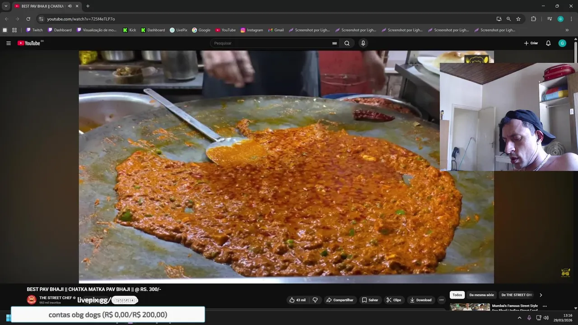Expand hidden bookmarks with double chevron
Image resolution: width=578 pixels, height=325 pixels.
567,30
